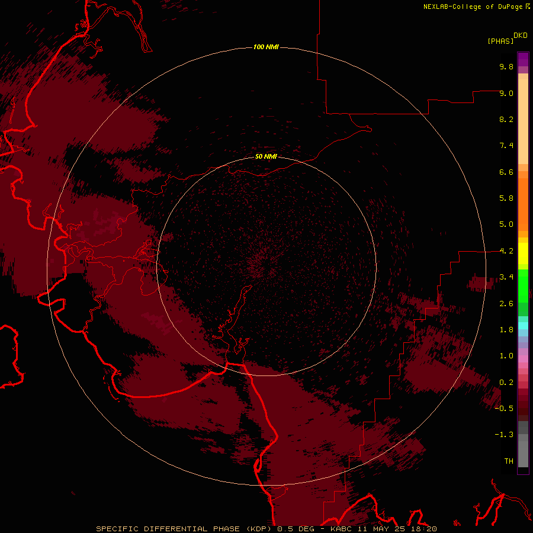Click the NEXLAB-College of DuPage watermark text
Image resolution: width=533 pixels, height=533 pixels.
[x=474, y=7]
